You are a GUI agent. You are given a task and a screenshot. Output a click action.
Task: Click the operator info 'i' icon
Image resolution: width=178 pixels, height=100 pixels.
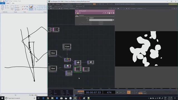pos(80,13)
